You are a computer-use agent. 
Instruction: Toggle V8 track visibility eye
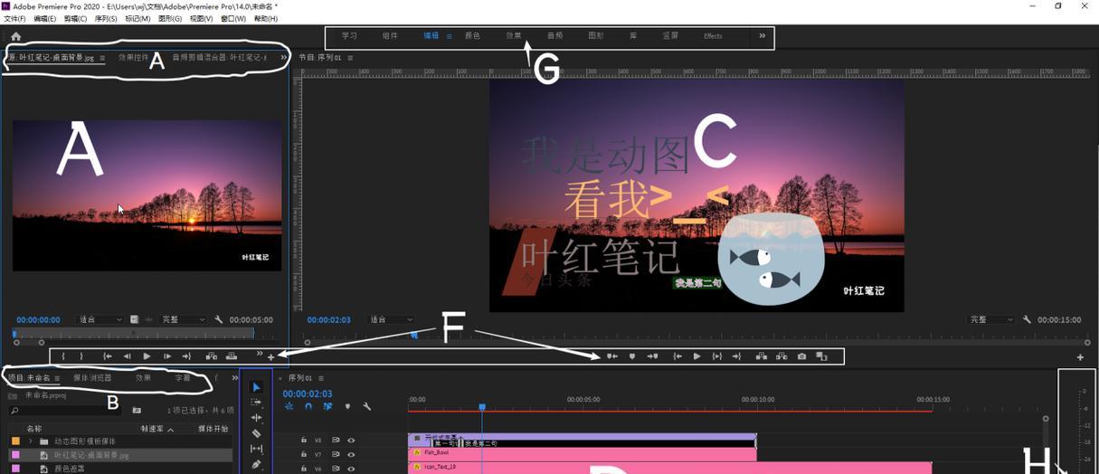pyautogui.click(x=351, y=440)
